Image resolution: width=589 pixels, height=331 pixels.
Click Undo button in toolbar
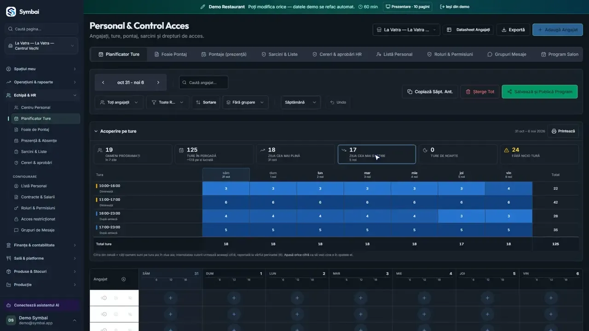(338, 102)
